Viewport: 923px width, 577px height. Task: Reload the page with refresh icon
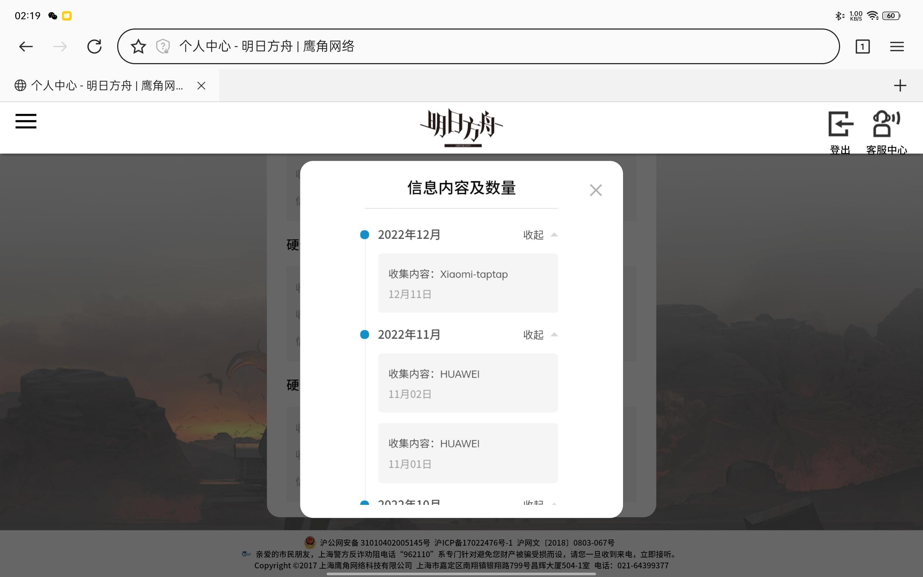(x=94, y=47)
